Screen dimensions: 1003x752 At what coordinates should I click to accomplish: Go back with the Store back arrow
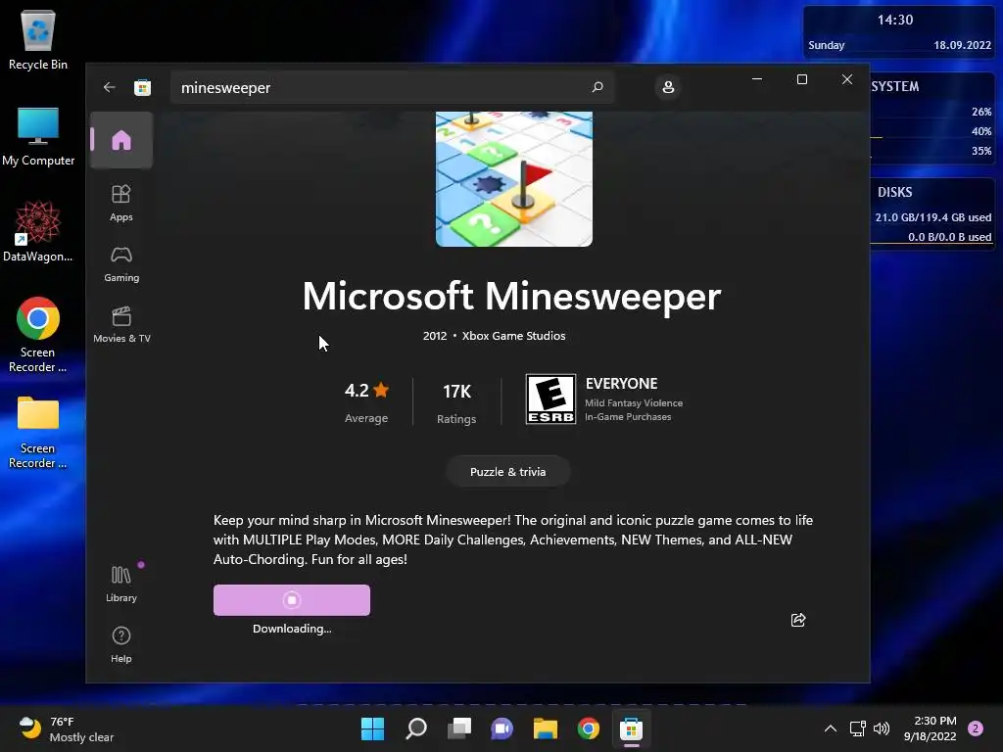pyautogui.click(x=110, y=87)
